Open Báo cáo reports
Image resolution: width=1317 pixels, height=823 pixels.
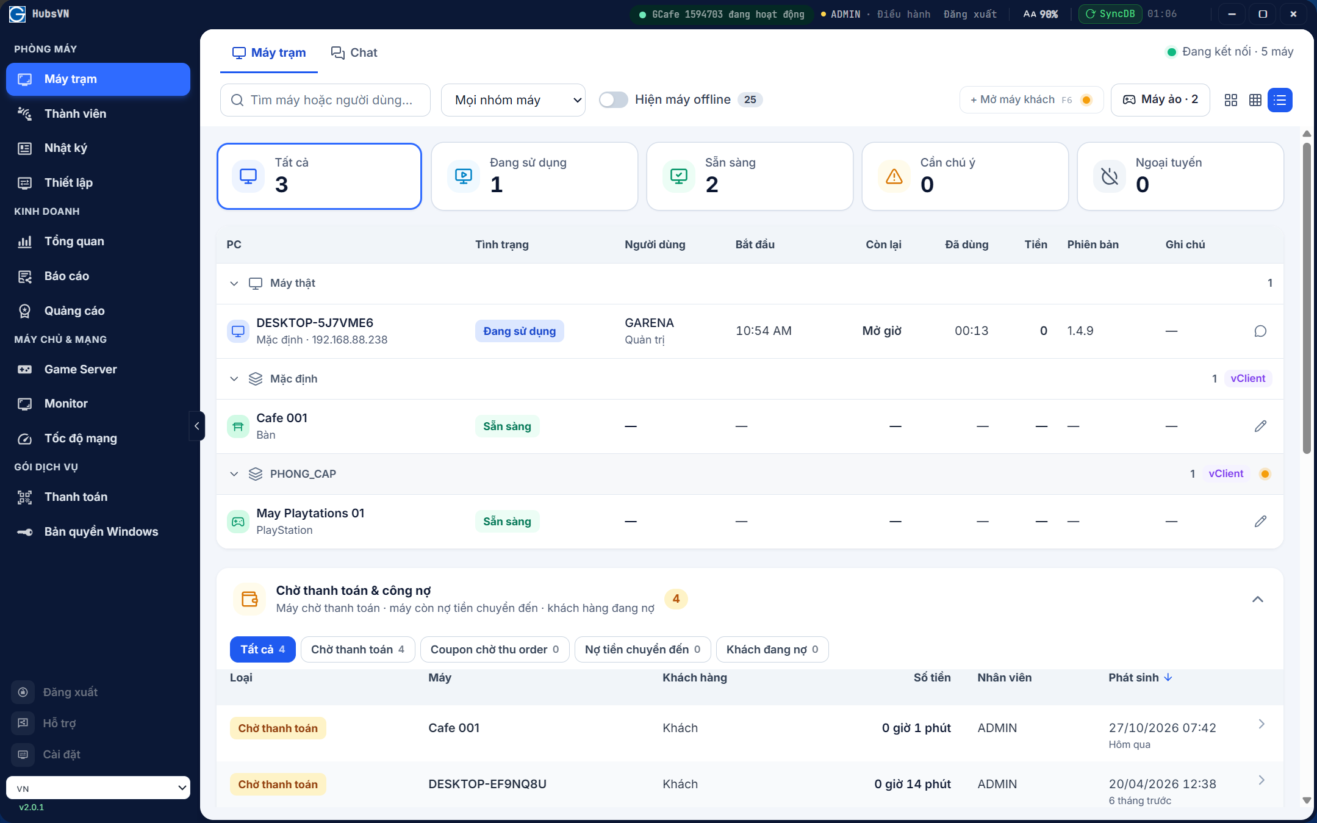(98, 276)
